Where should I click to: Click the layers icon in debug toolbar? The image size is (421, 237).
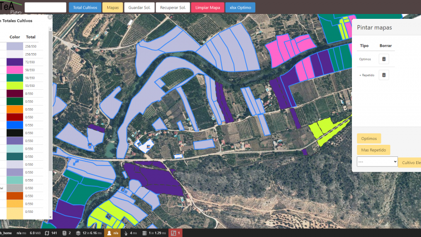click(78, 233)
